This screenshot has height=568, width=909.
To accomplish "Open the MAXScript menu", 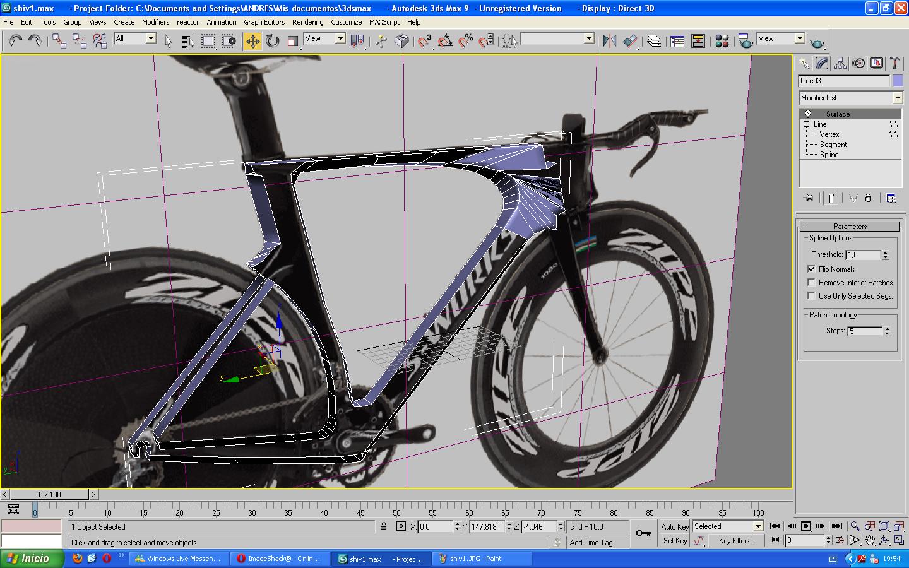I will pyautogui.click(x=384, y=22).
